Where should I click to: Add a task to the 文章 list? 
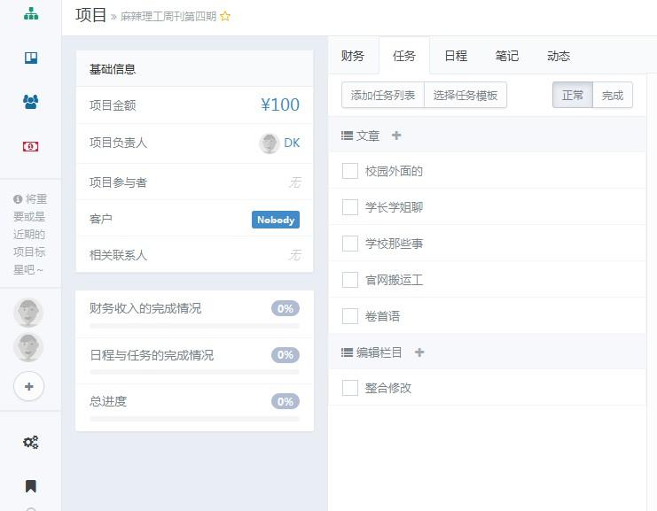(396, 135)
